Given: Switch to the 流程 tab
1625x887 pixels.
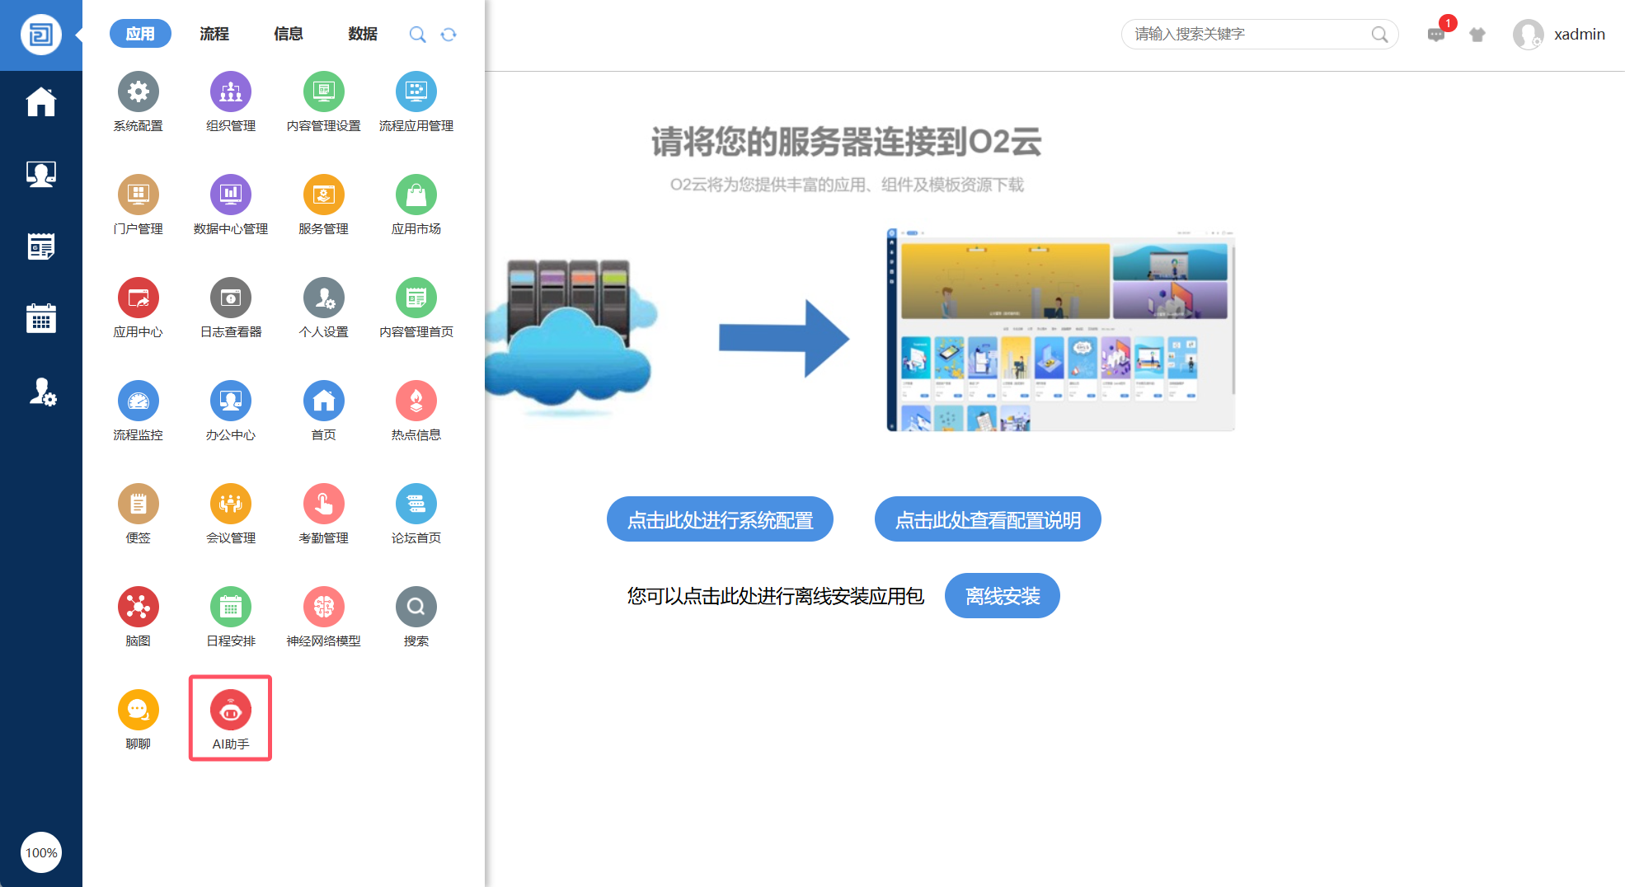Looking at the screenshot, I should (x=214, y=34).
